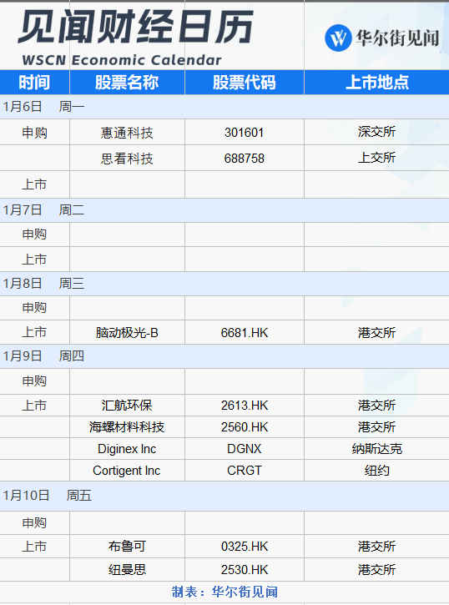Click the 华尔街见闻 brand name text
The height and width of the screenshot is (605, 449).
[397, 38]
